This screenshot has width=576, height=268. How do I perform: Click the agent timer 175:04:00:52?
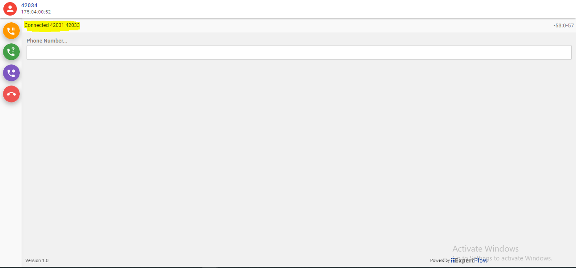(36, 12)
